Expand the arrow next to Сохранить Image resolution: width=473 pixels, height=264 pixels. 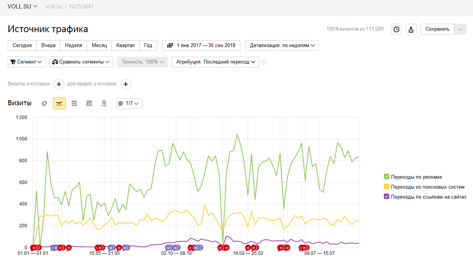point(461,29)
